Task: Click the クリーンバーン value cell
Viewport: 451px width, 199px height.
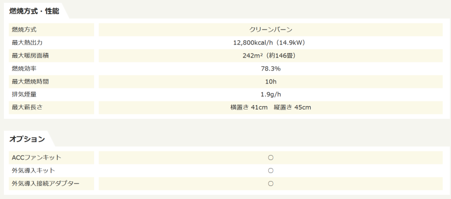Action: pyautogui.click(x=271, y=29)
